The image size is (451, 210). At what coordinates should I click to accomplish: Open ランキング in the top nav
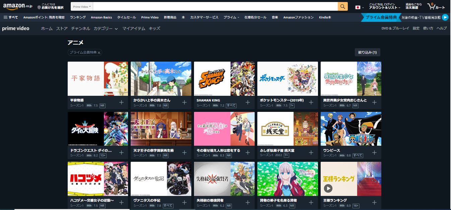tap(78, 17)
